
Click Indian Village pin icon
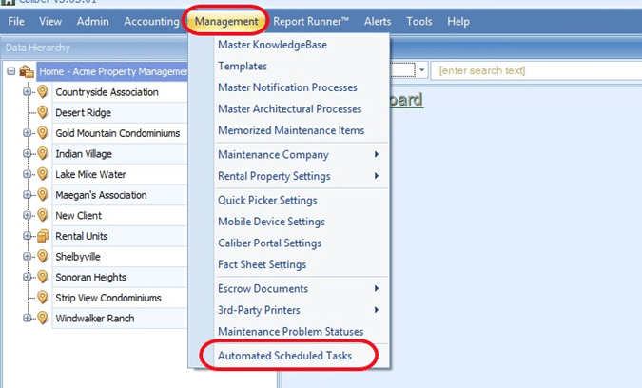pyautogui.click(x=43, y=153)
